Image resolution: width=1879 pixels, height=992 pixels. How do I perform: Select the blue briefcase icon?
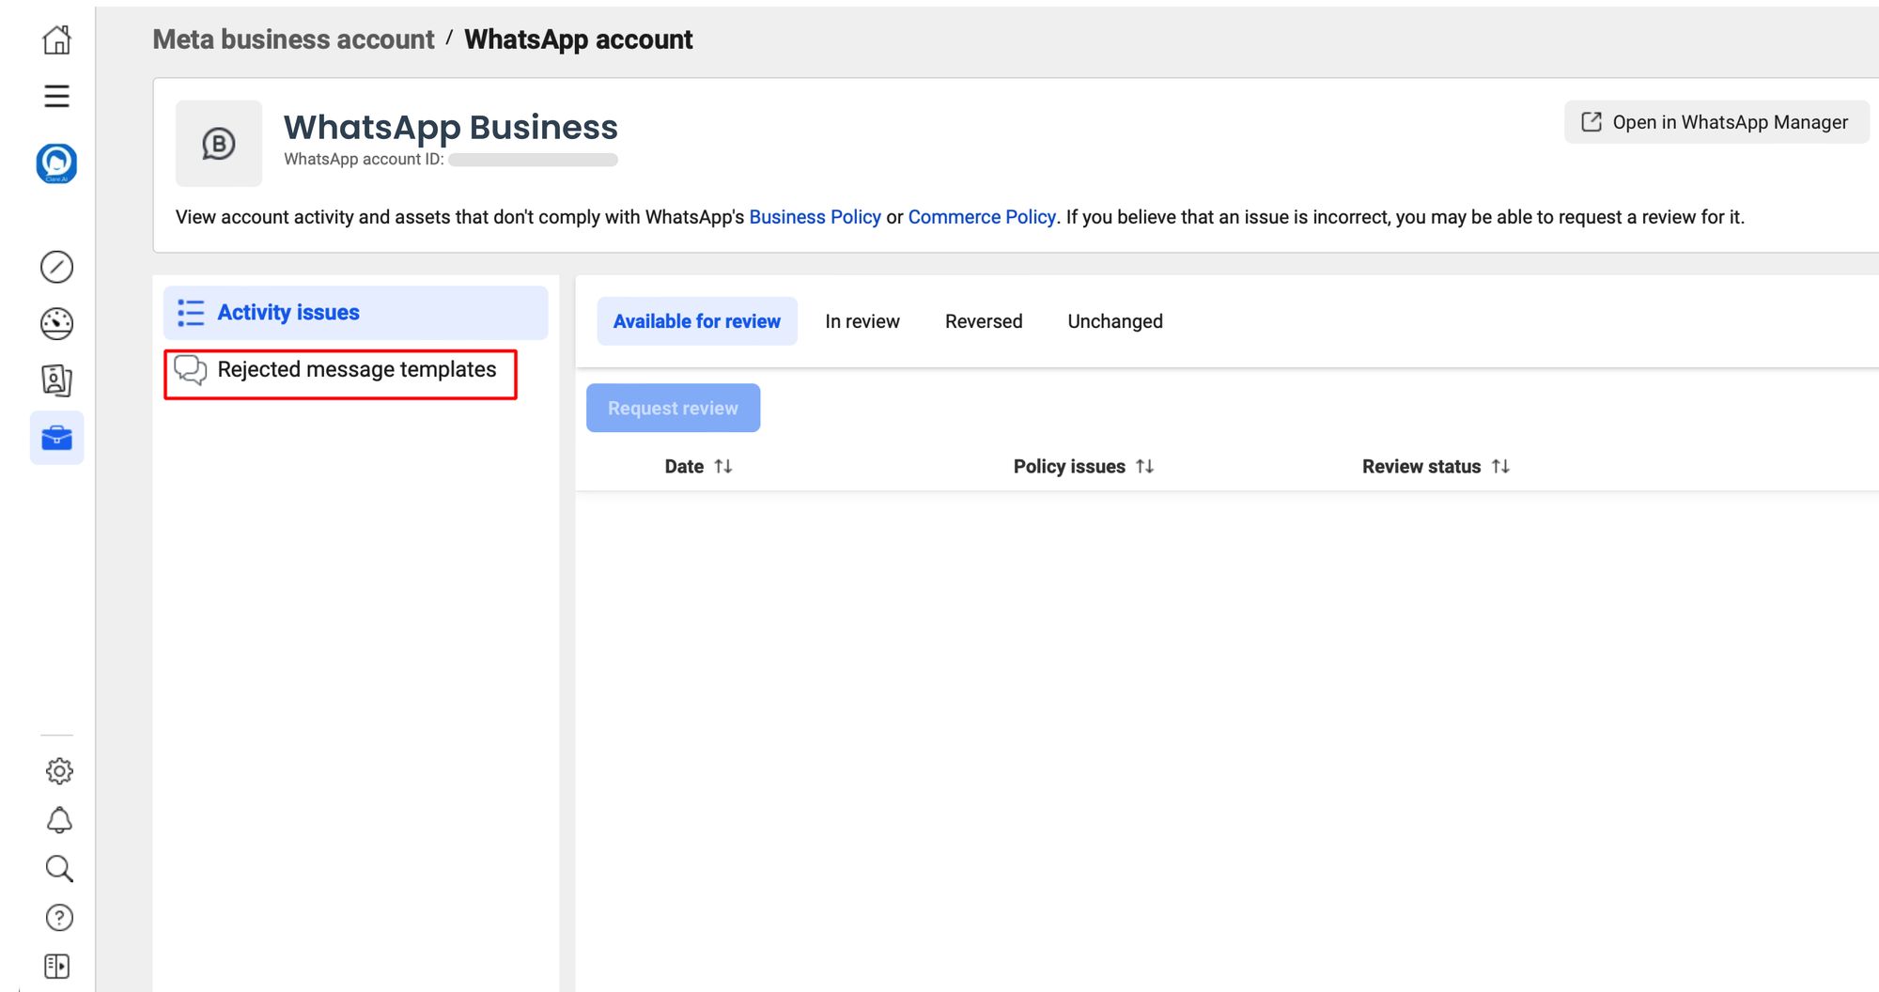pyautogui.click(x=56, y=438)
